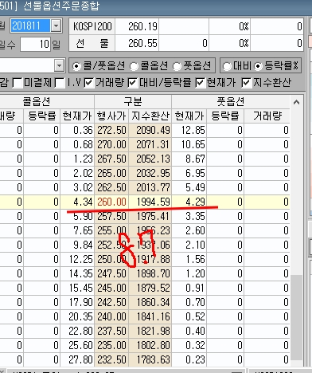The width and height of the screenshot is (312, 373).
Task: Click call price 2.02
Action: click(77, 173)
